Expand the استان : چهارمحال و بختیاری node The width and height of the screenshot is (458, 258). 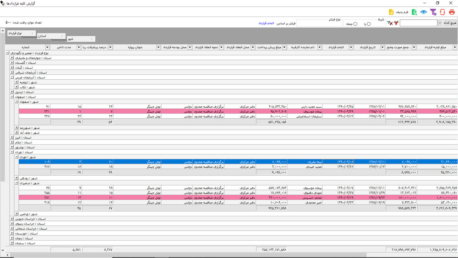[x=12, y=58]
